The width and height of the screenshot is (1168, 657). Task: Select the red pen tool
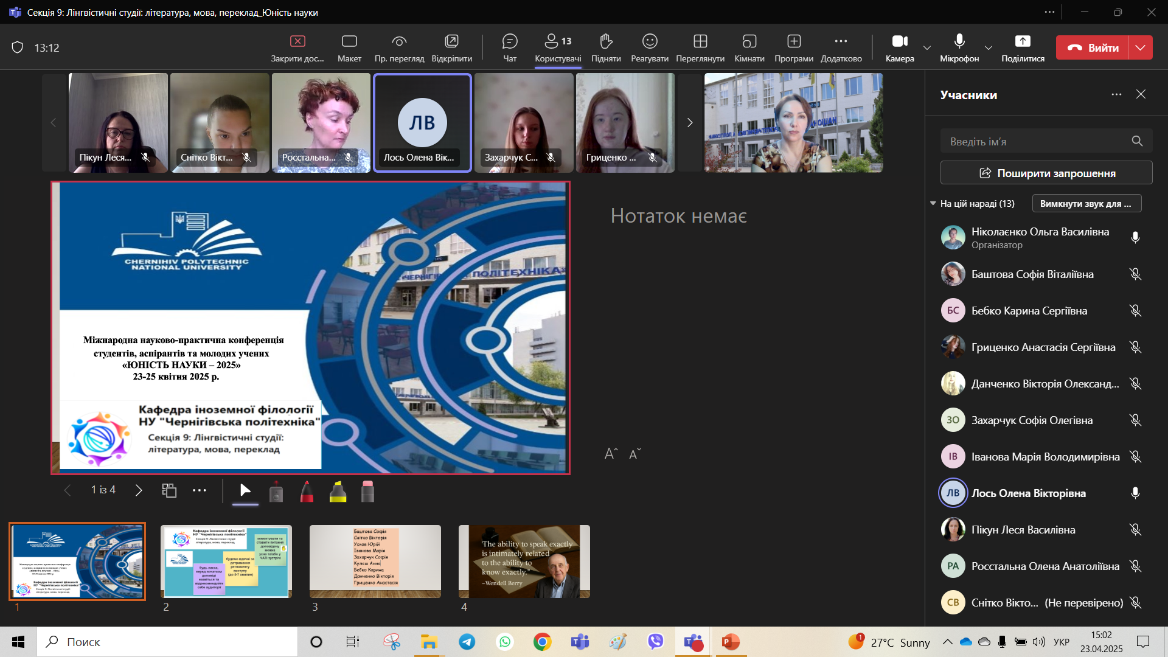point(307,491)
